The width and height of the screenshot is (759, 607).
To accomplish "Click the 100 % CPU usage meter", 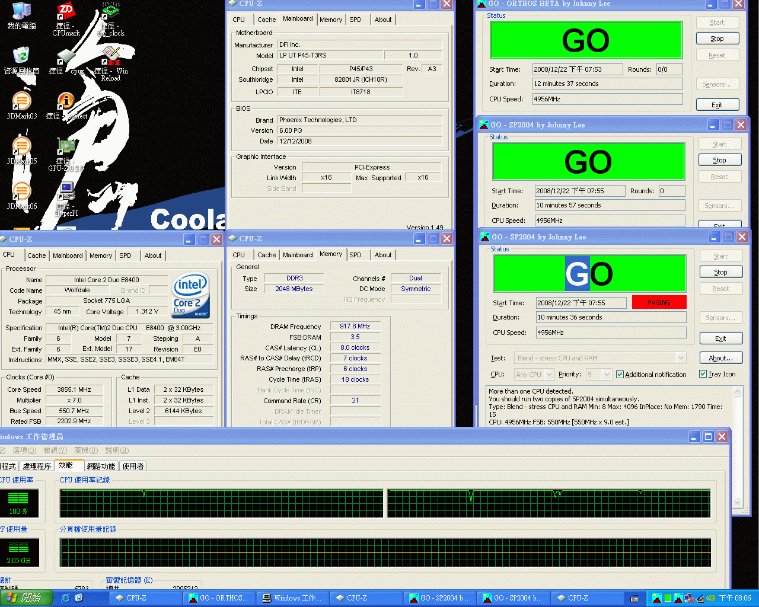I will (18, 502).
